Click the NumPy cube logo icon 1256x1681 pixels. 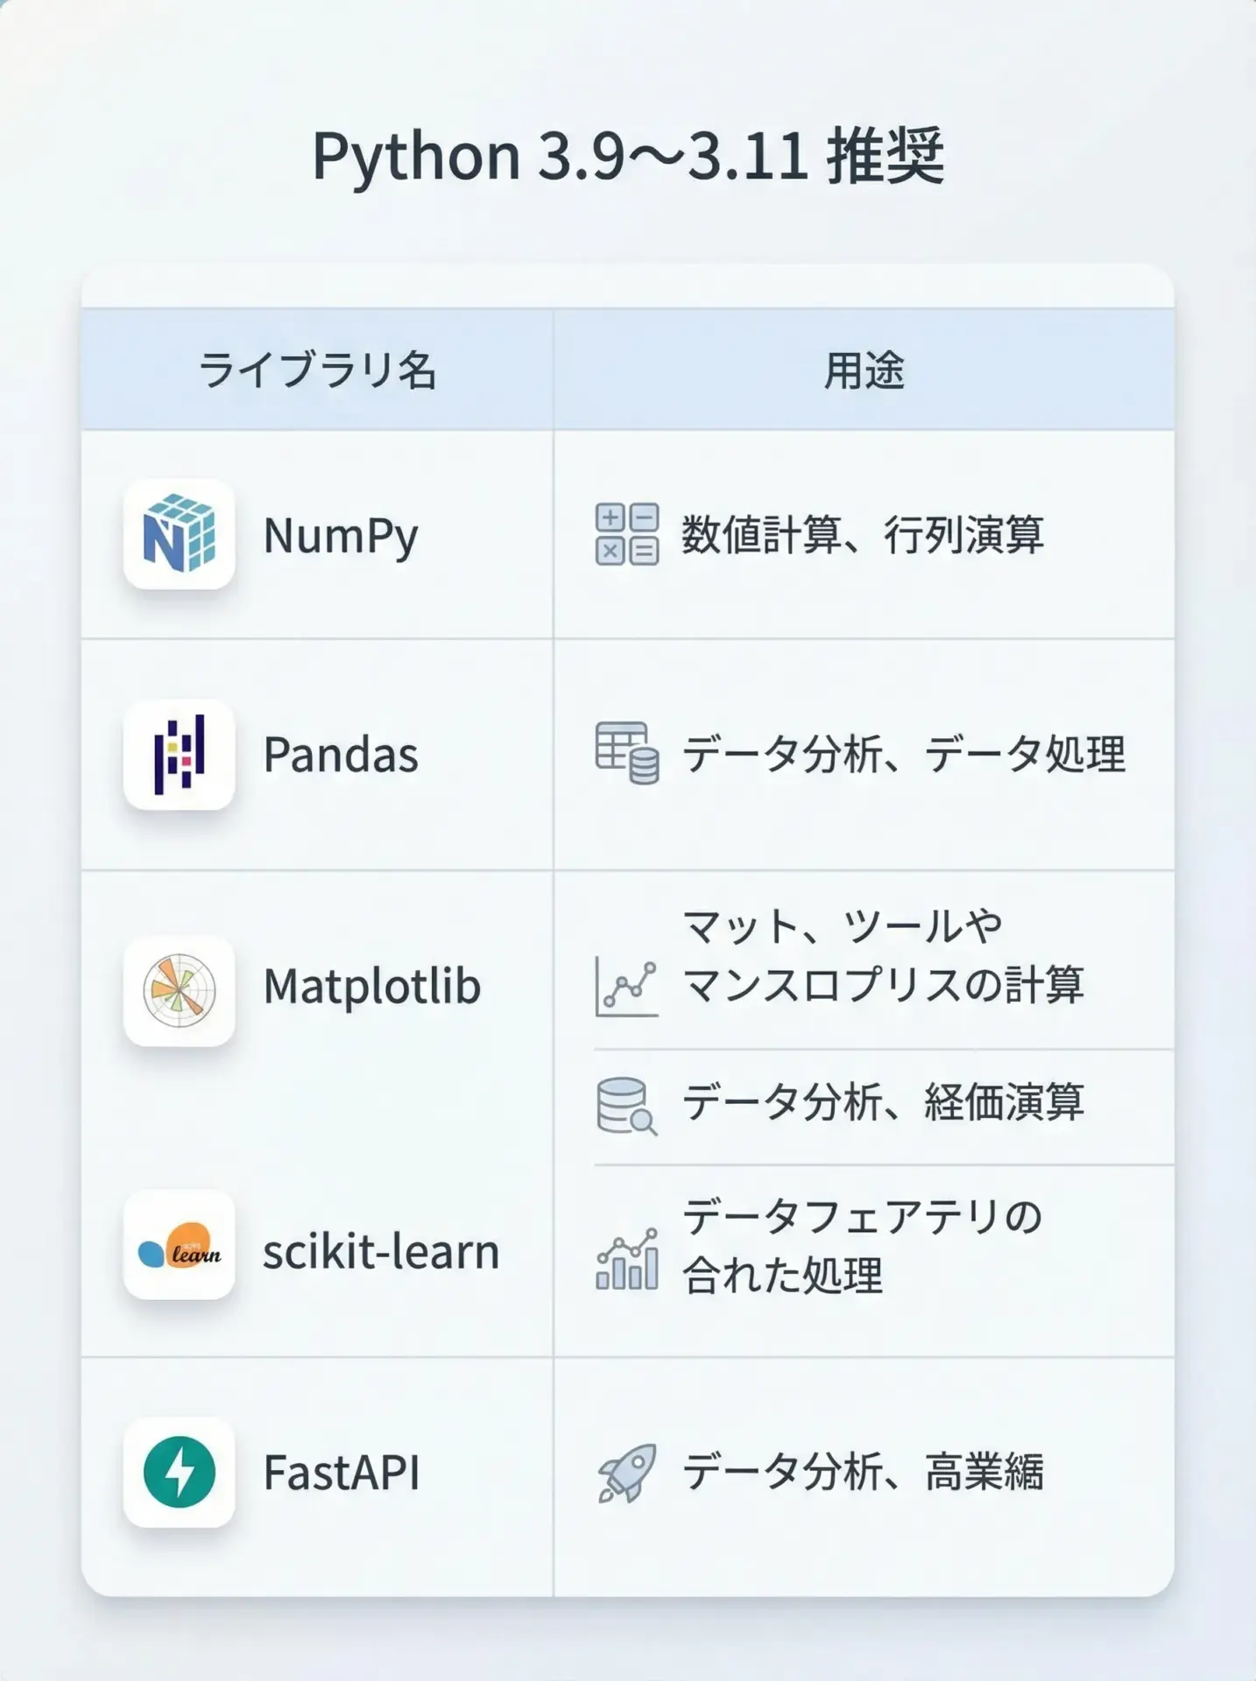click(x=180, y=534)
